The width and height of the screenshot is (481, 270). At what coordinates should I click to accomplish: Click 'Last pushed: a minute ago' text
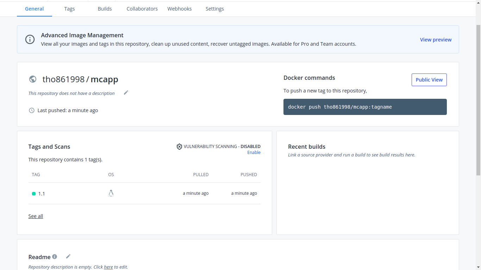tap(68, 110)
